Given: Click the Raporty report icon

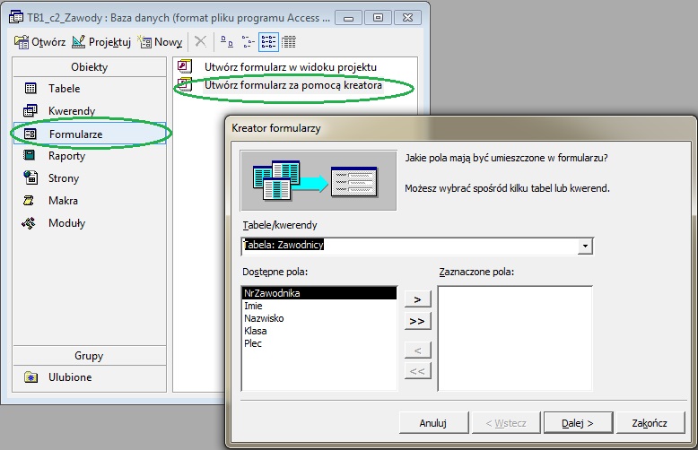Looking at the screenshot, I should tap(30, 155).
